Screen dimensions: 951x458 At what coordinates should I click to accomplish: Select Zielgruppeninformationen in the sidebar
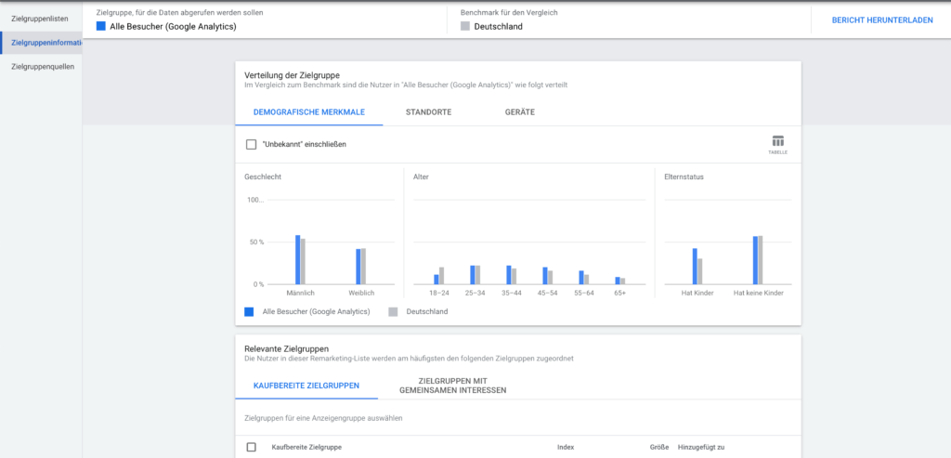[43, 43]
